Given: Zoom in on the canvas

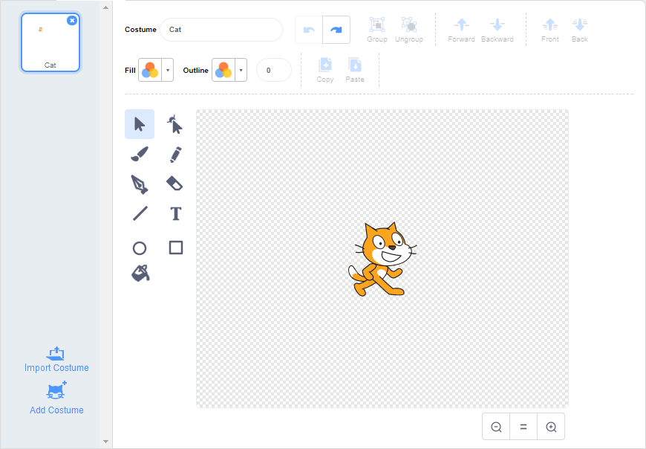Looking at the screenshot, I should pyautogui.click(x=551, y=427).
